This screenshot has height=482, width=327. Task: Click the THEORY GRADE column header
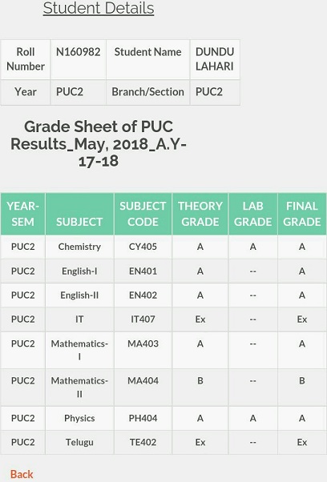coord(200,214)
